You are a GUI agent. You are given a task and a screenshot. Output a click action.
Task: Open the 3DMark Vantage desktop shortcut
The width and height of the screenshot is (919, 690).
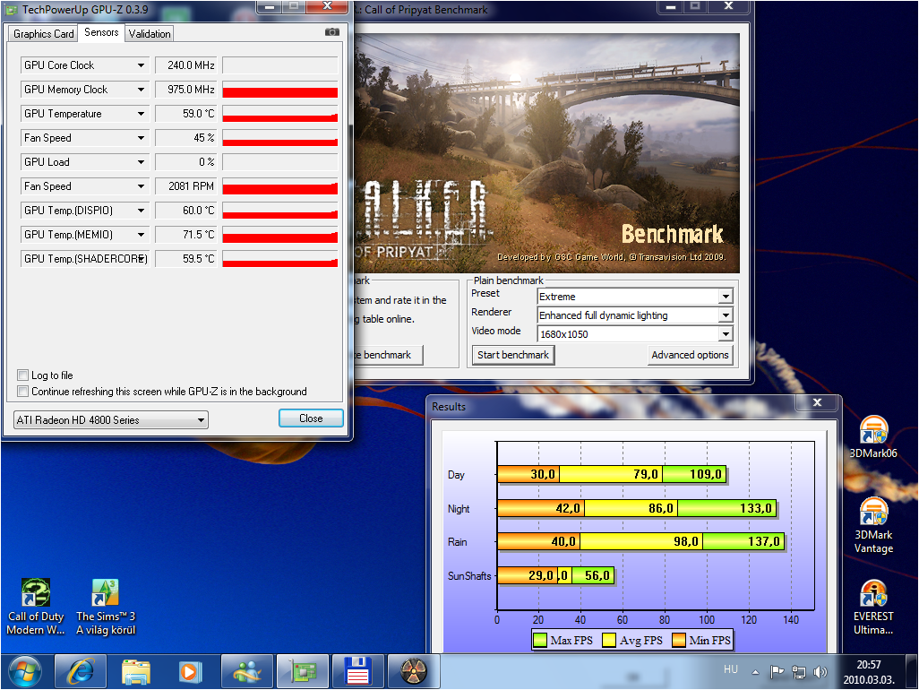click(x=873, y=526)
